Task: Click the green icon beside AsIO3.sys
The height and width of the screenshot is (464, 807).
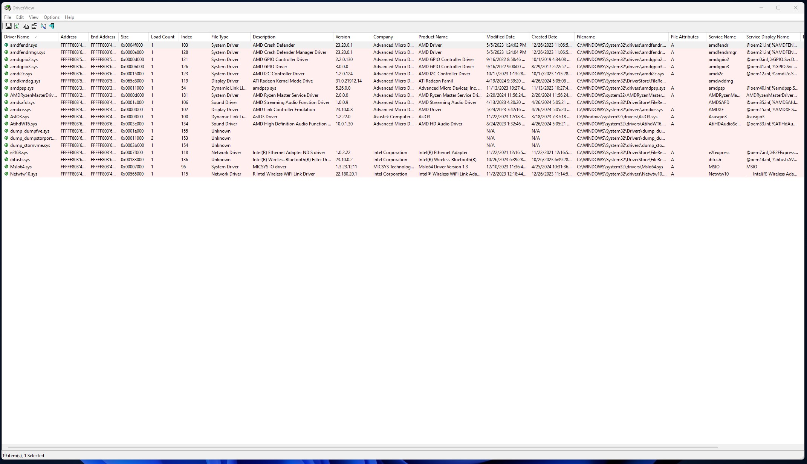Action: coord(6,116)
